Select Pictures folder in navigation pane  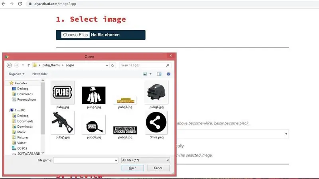22,137
